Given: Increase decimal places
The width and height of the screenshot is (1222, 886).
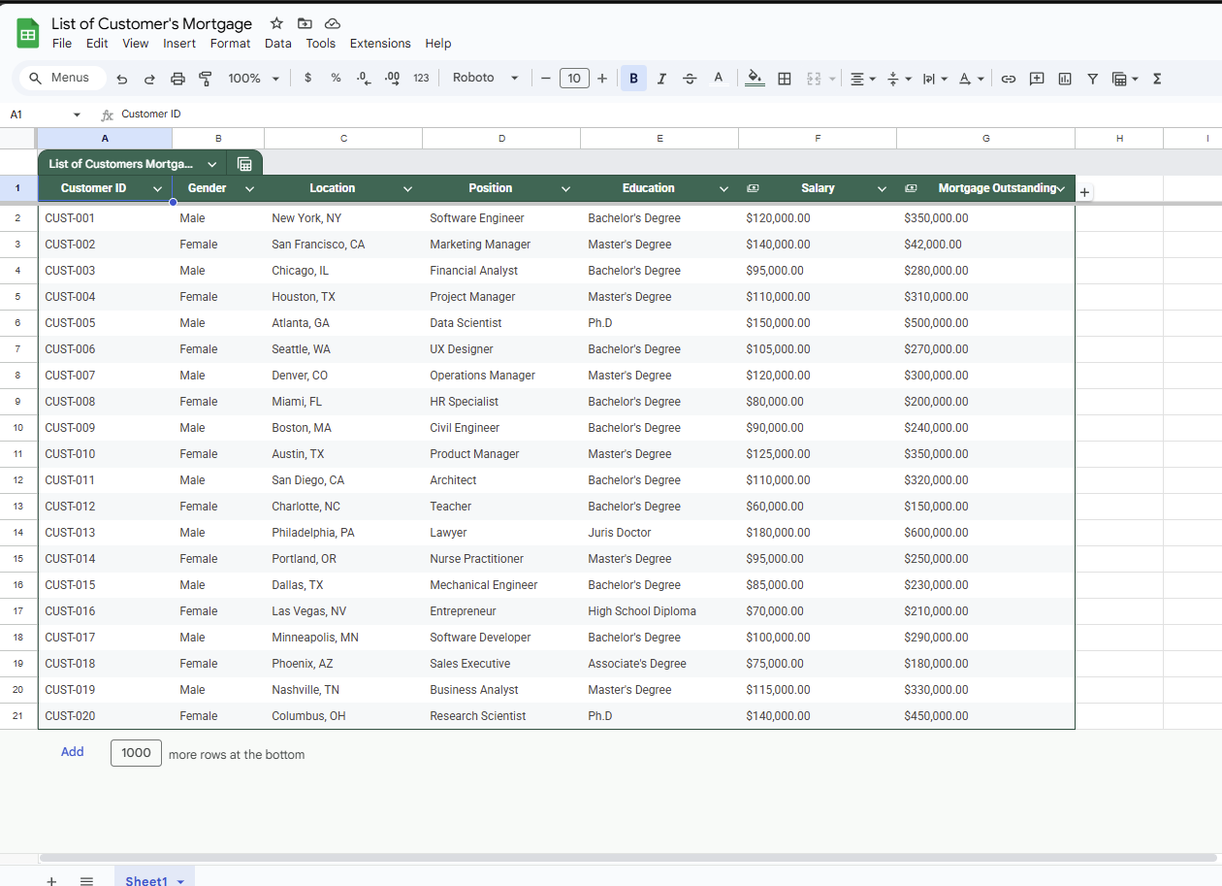Looking at the screenshot, I should [392, 79].
